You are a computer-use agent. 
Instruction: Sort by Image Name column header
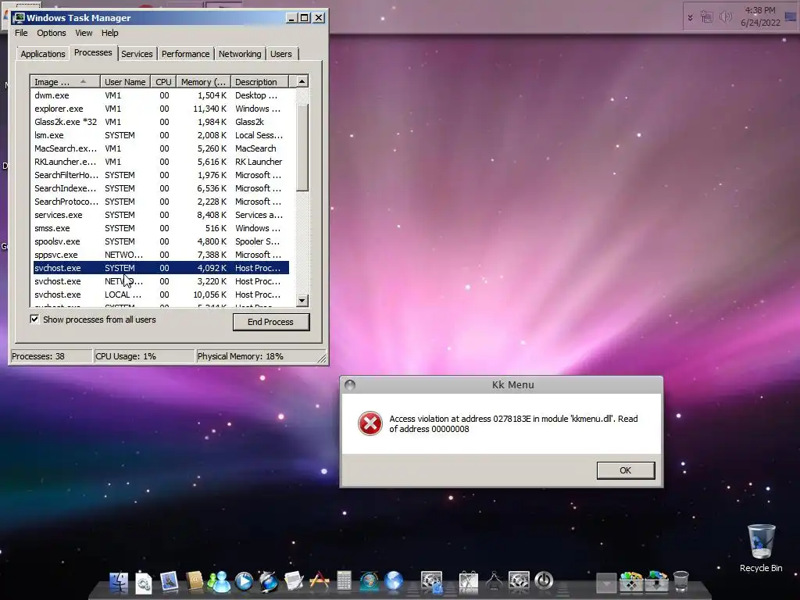[x=65, y=82]
